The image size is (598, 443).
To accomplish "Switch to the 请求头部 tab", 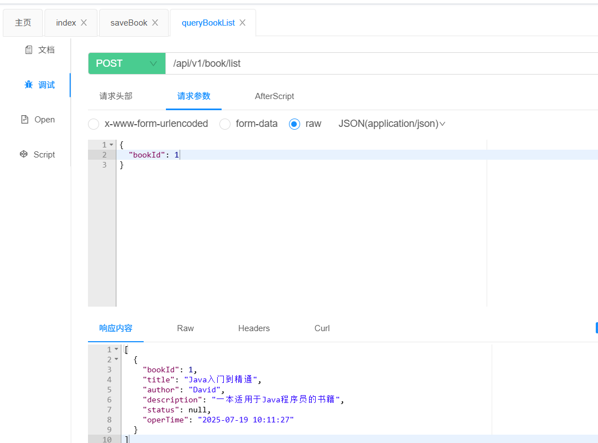I will tap(115, 96).
